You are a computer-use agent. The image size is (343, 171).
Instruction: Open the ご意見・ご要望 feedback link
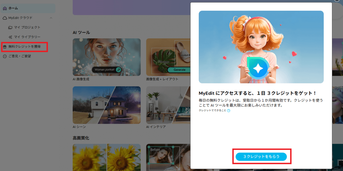pos(19,56)
